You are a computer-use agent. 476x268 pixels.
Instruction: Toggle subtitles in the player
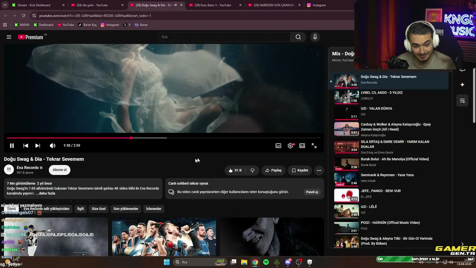coord(278,146)
